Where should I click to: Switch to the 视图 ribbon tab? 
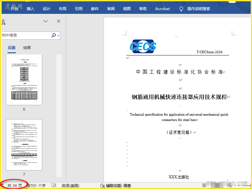tap(127, 9)
